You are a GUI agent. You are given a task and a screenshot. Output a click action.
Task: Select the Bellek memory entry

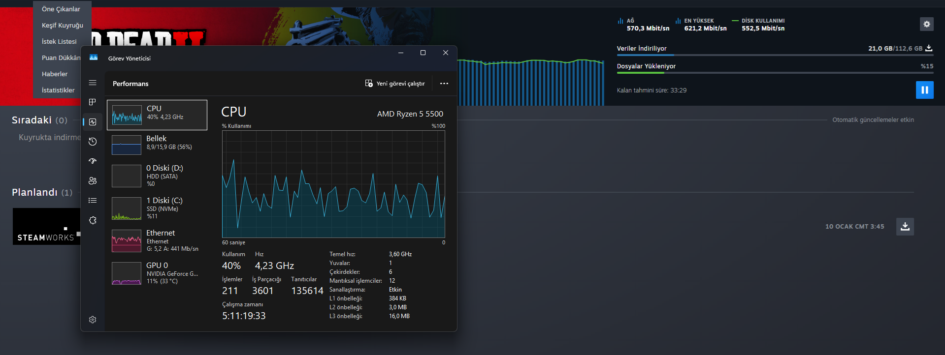click(157, 145)
